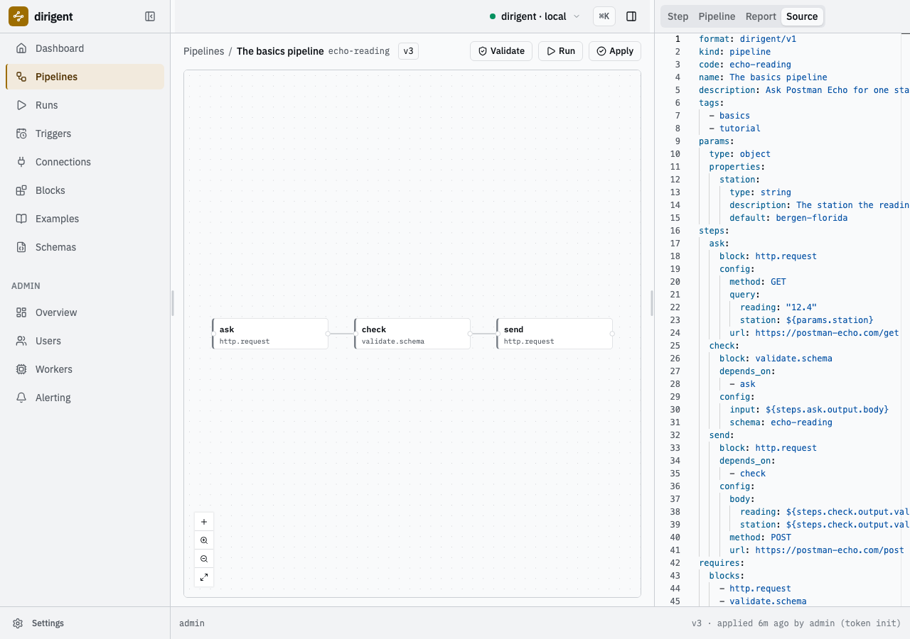Click the 'admin' status bar text
The width and height of the screenshot is (910, 639).
pos(192,623)
